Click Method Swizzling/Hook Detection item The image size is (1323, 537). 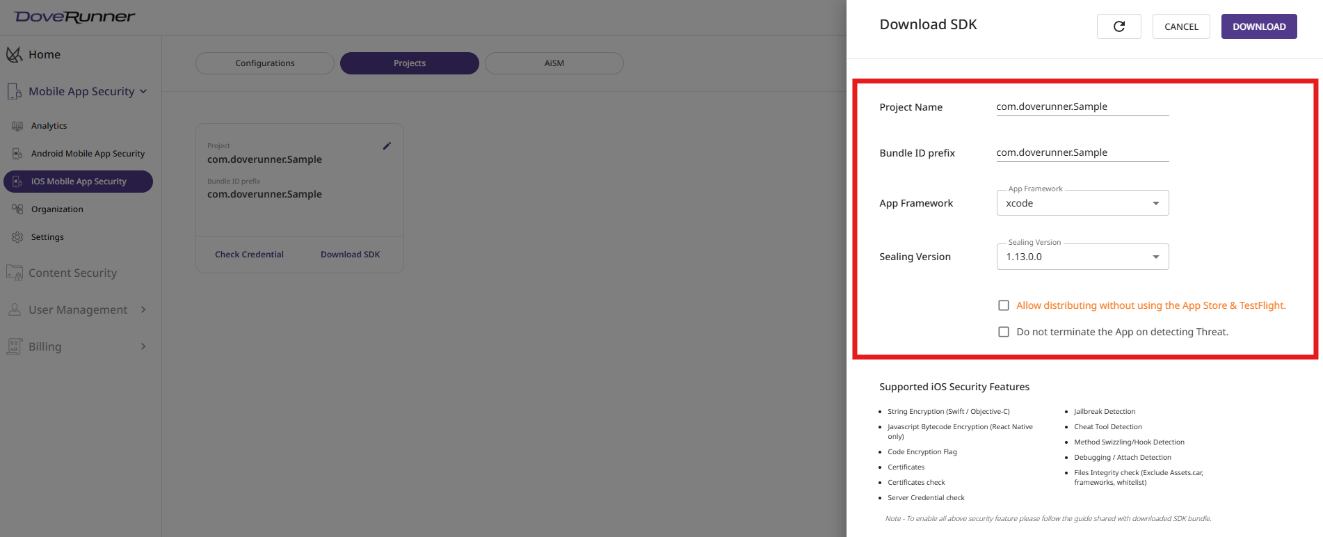click(1129, 442)
